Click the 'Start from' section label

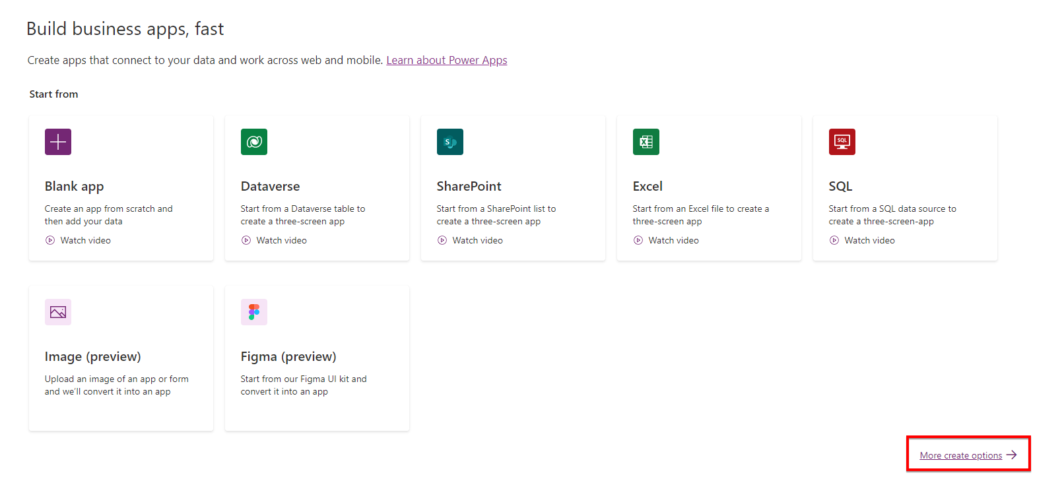tap(53, 94)
